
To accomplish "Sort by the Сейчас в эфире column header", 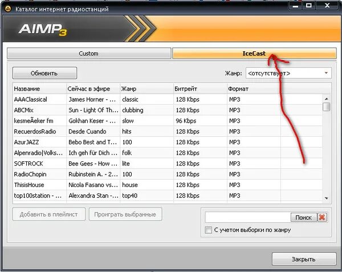I will [x=93, y=89].
